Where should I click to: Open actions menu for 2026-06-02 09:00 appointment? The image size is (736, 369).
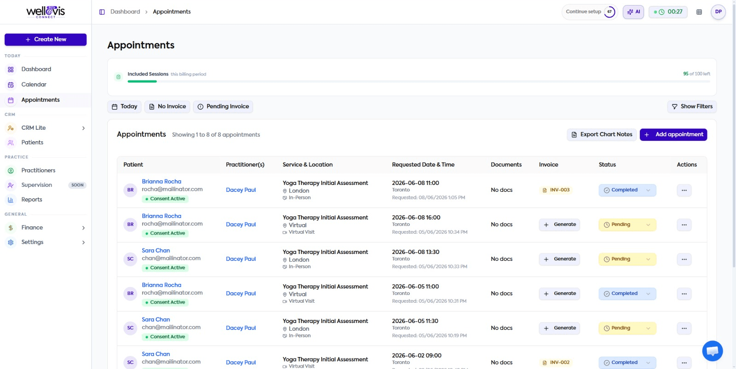(x=684, y=363)
